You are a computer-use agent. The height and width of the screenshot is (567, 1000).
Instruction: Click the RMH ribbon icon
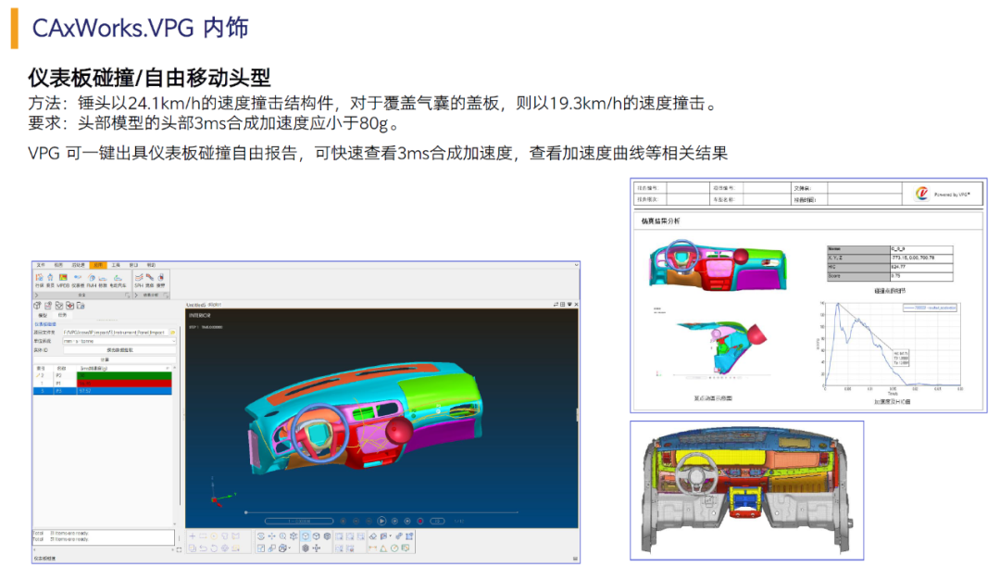(91, 282)
